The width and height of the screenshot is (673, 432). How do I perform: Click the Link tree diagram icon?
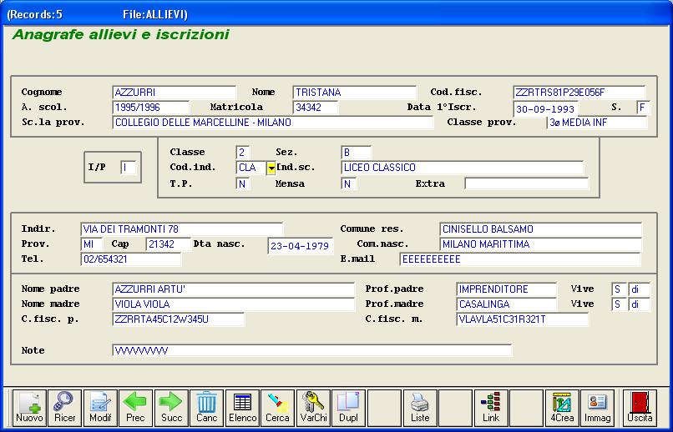tap(491, 408)
